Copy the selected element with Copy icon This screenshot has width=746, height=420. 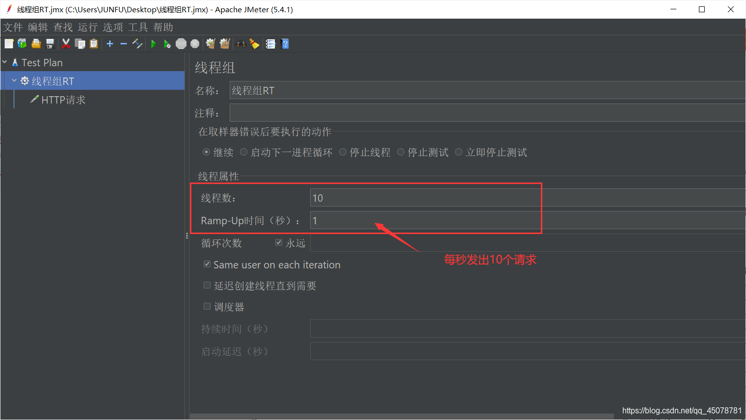pos(80,44)
